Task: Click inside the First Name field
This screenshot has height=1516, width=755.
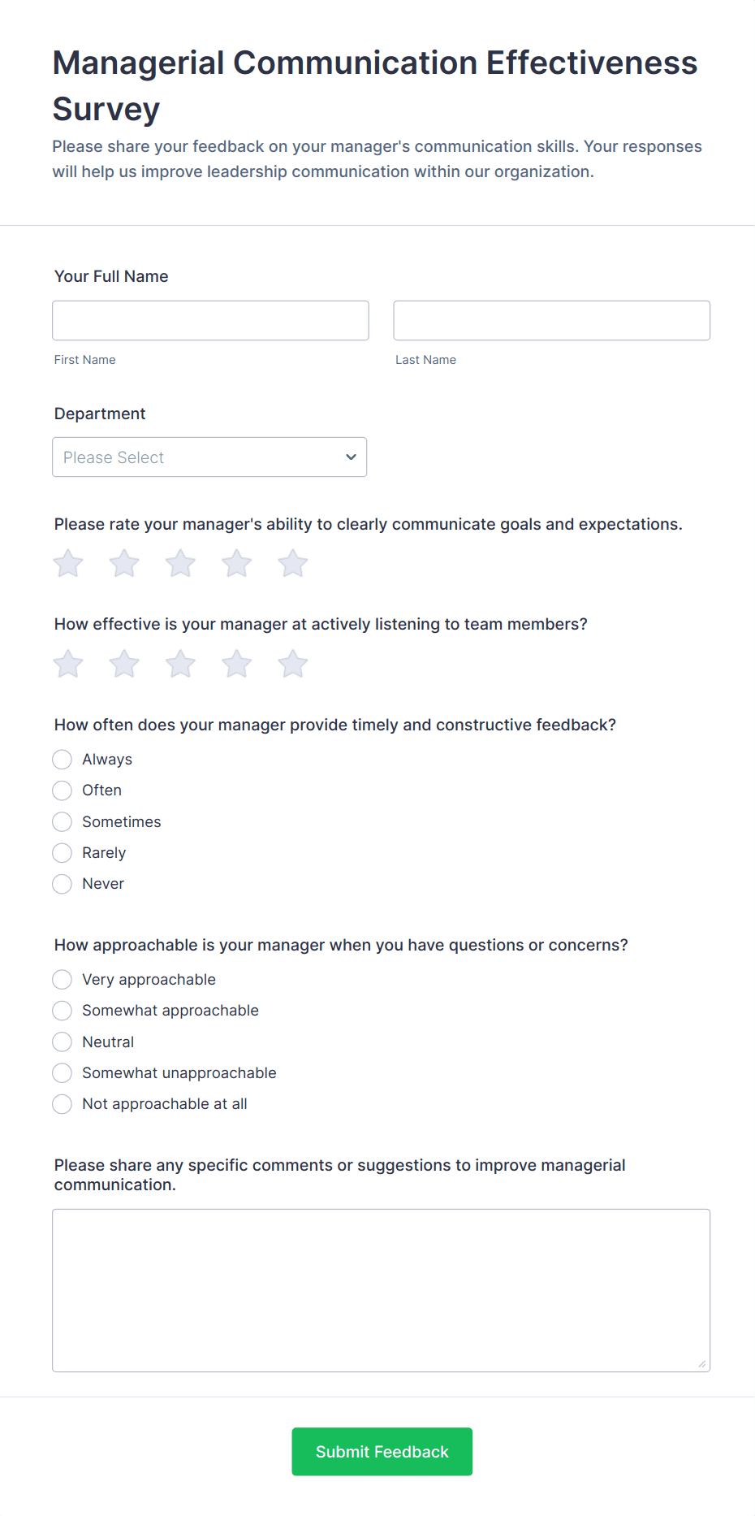Action: pyautogui.click(x=210, y=320)
